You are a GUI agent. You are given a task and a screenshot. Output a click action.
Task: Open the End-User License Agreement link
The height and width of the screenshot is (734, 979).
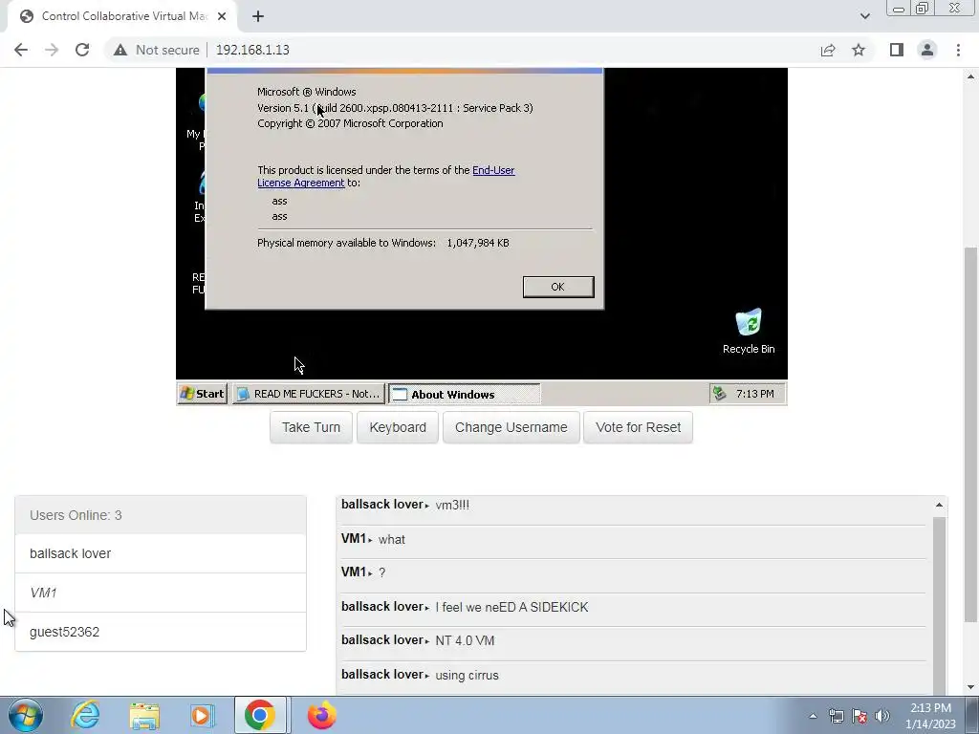pos(386,176)
